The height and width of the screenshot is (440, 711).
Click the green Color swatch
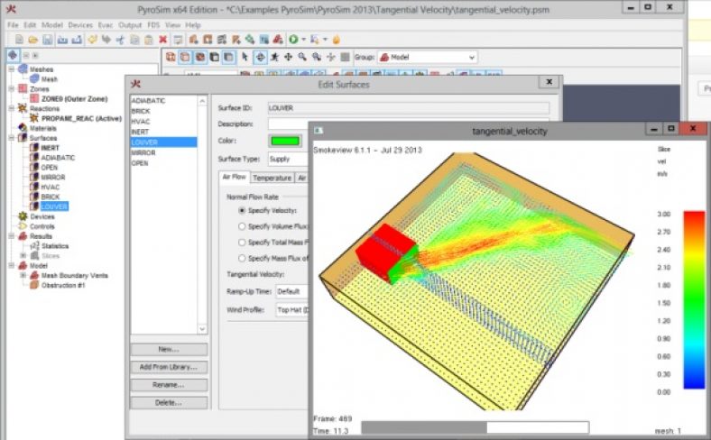point(285,141)
